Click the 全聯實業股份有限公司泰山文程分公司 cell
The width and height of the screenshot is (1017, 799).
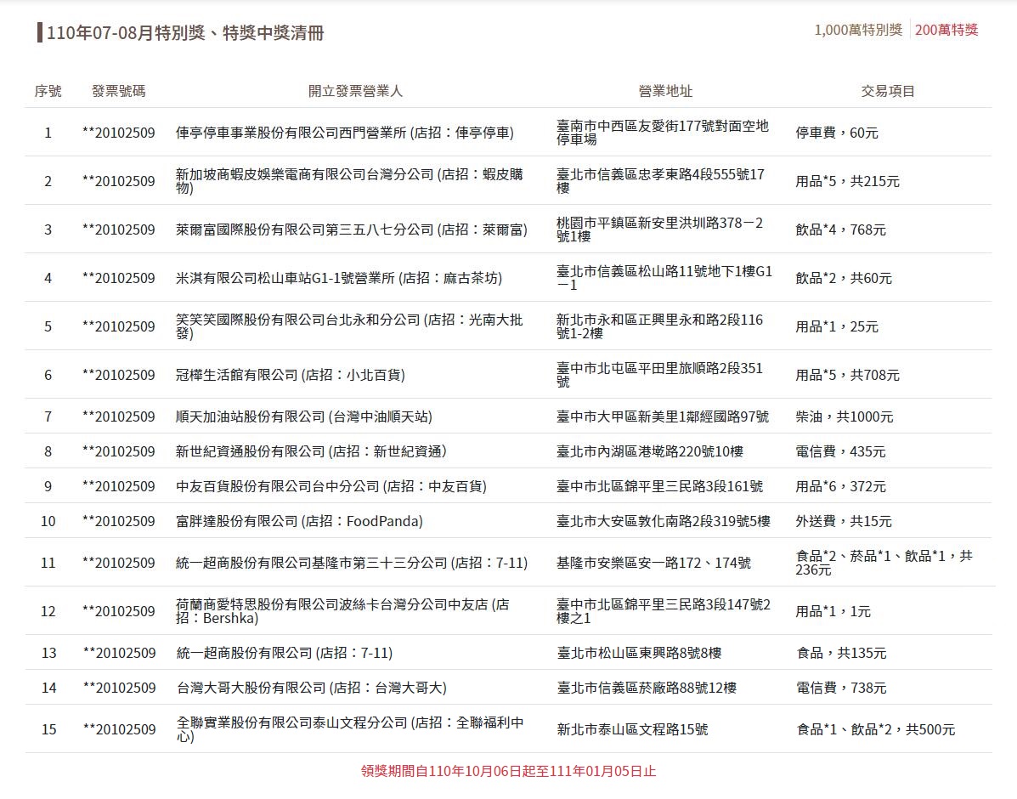click(x=350, y=729)
